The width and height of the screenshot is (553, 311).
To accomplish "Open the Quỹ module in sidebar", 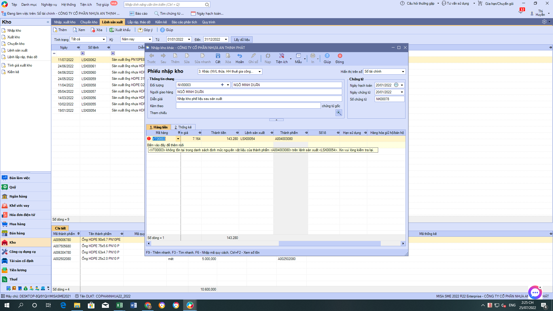I will 26,187.
